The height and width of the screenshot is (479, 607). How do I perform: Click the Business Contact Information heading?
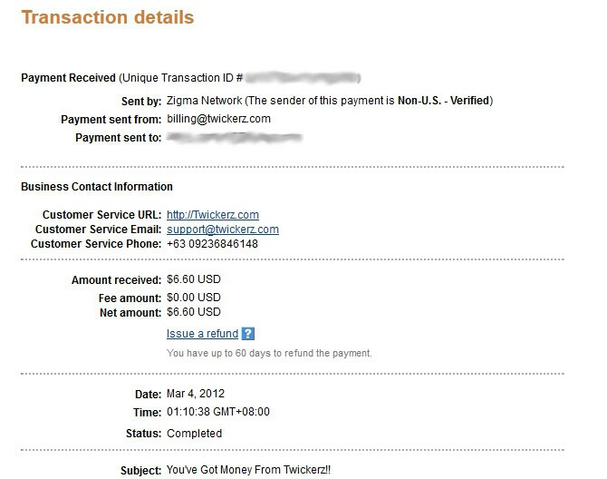(x=97, y=187)
